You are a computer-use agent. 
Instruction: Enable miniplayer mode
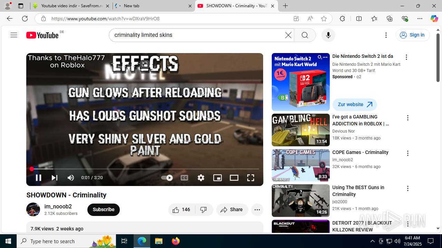[218, 178]
